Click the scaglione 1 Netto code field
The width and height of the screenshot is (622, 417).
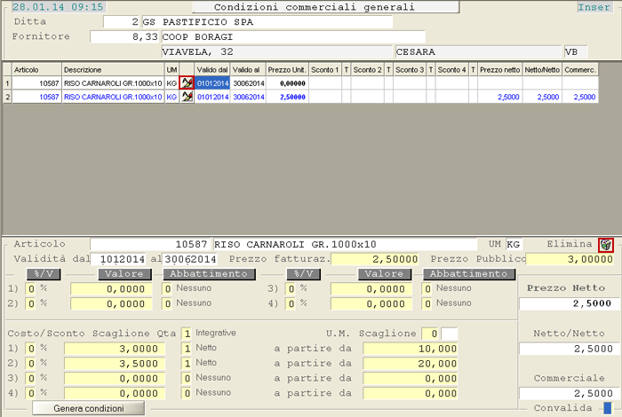(x=187, y=349)
